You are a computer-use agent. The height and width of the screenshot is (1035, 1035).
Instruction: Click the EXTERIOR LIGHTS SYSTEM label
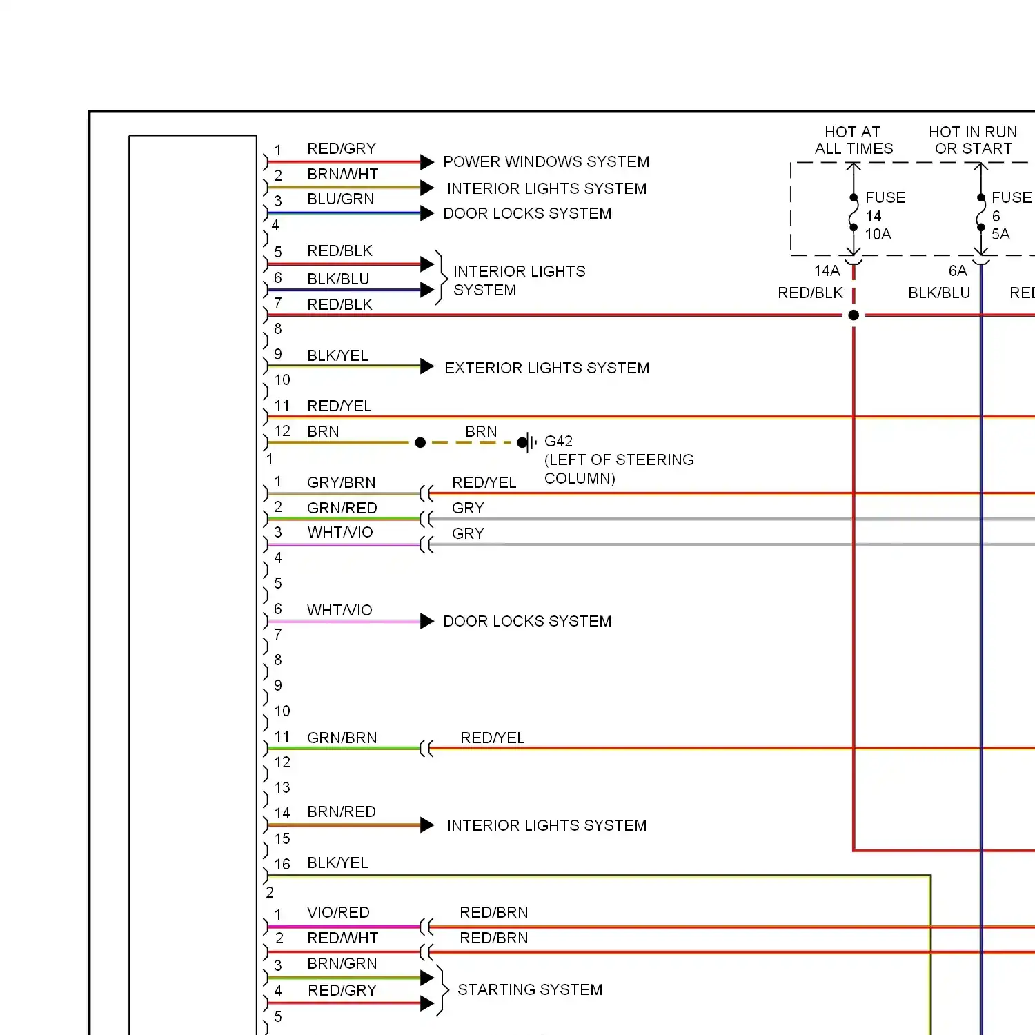[546, 368]
